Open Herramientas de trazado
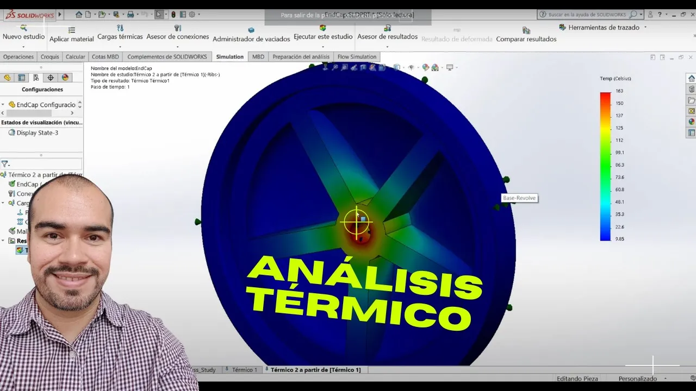The image size is (696, 391). 599,27
